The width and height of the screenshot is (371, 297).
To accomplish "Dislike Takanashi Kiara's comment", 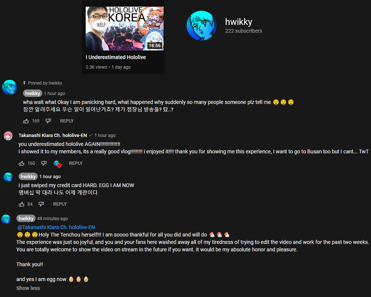I will [x=44, y=163].
